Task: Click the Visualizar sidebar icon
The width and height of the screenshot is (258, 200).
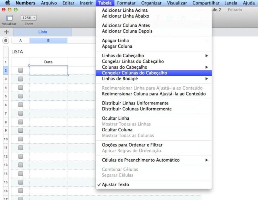Action: tap(9, 18)
